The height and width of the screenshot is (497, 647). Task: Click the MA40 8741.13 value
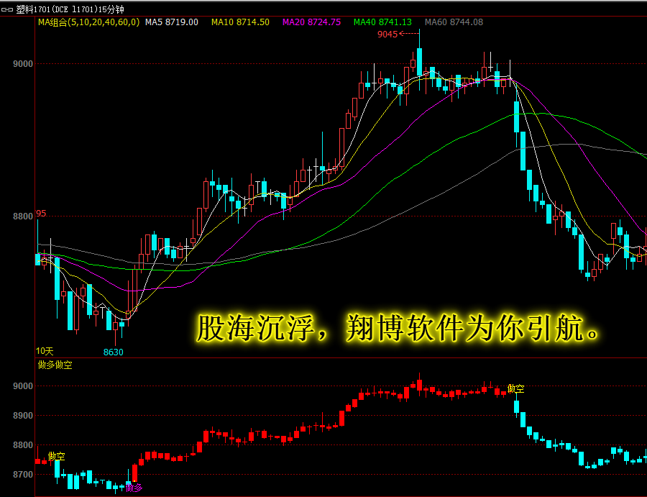(382, 22)
